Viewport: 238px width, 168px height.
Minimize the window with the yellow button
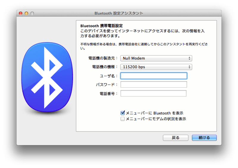(26, 13)
